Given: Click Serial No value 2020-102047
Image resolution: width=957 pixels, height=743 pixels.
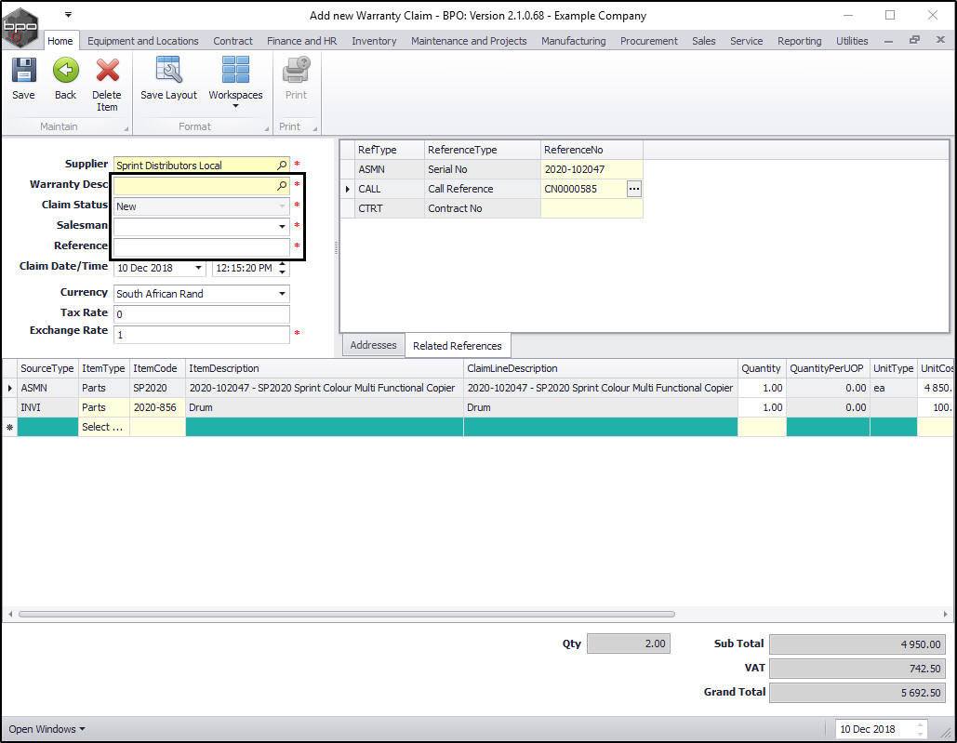Looking at the screenshot, I should 591,169.
